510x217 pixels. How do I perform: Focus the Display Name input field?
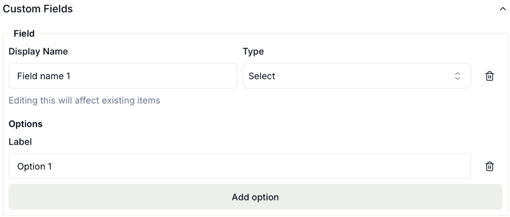123,76
